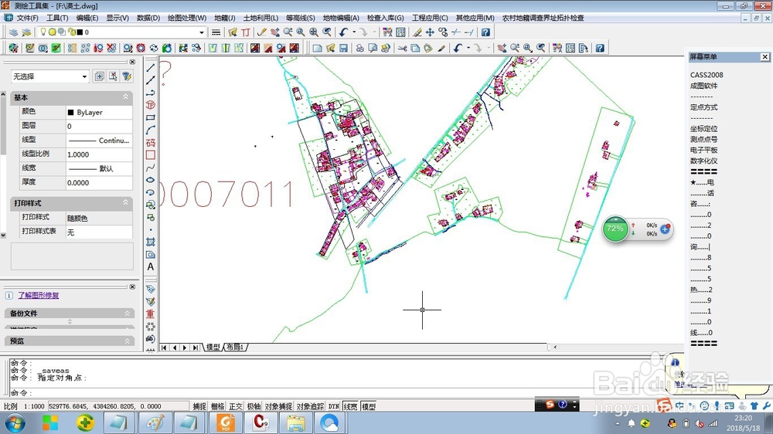Click 电子平板 in screen menu
The image size is (773, 434).
[x=703, y=151]
